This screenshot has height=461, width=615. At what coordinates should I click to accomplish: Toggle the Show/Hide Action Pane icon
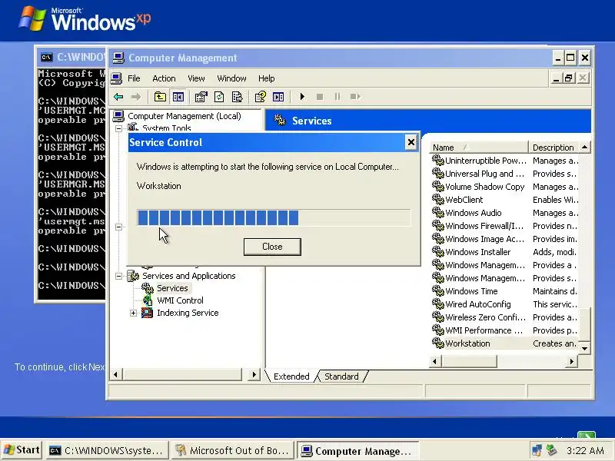tap(278, 97)
